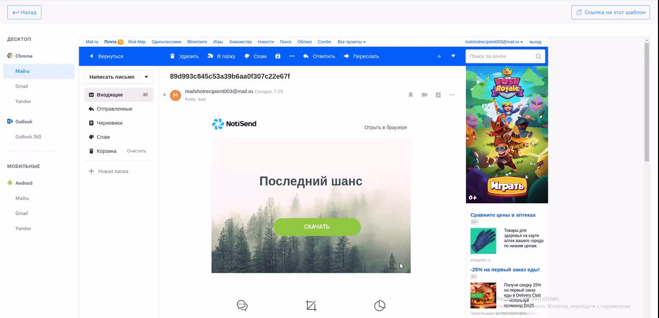
Task: Select Gmail under desktop Chrome
Action: (x=22, y=86)
